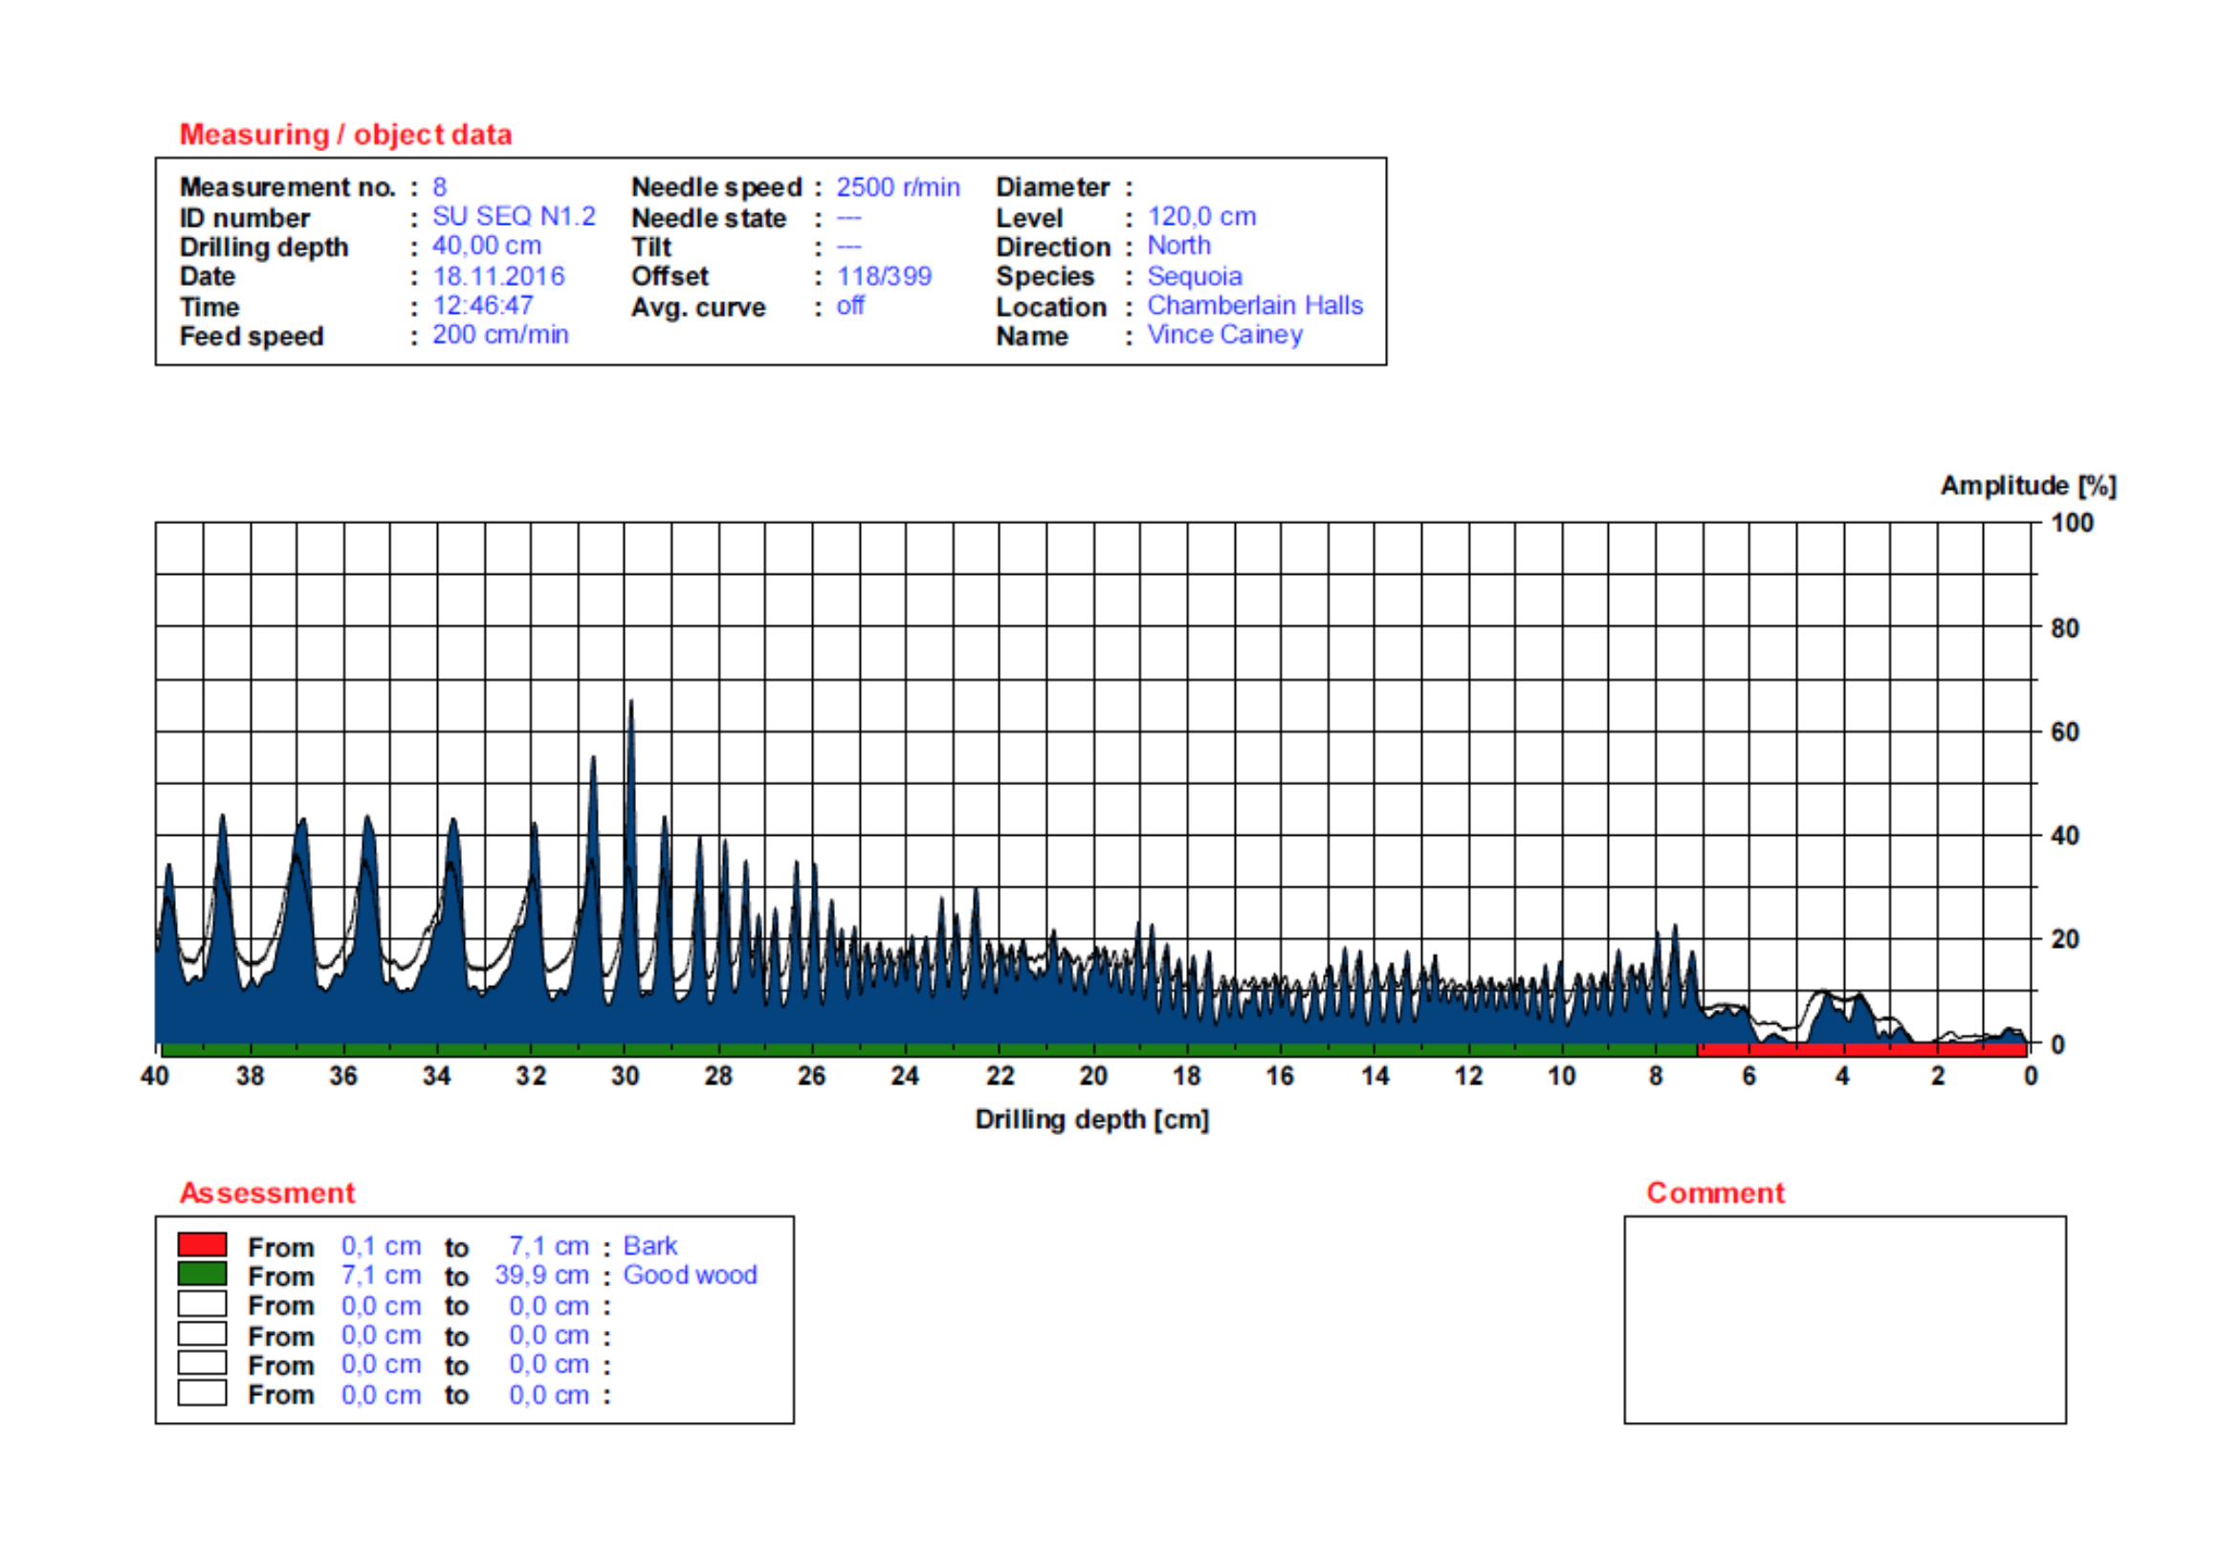Click the 100 amplitude tick label
Viewport: 2221px width, 1553px height.
coord(2071,523)
